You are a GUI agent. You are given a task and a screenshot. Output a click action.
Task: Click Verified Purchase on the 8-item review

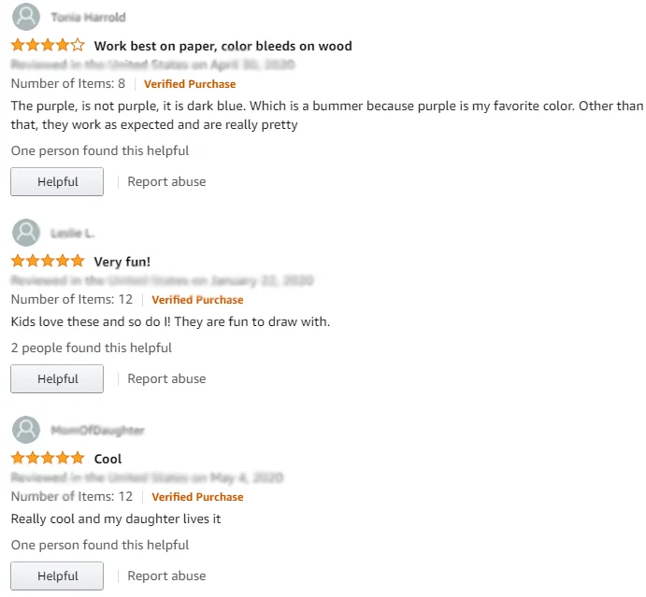point(190,84)
